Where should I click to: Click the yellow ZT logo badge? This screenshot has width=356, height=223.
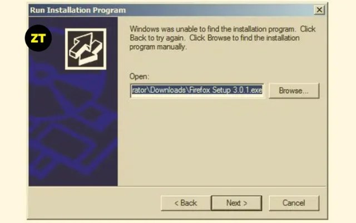point(38,38)
